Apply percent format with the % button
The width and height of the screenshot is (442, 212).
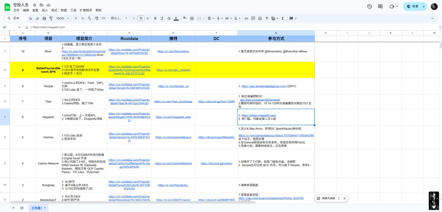83,18
